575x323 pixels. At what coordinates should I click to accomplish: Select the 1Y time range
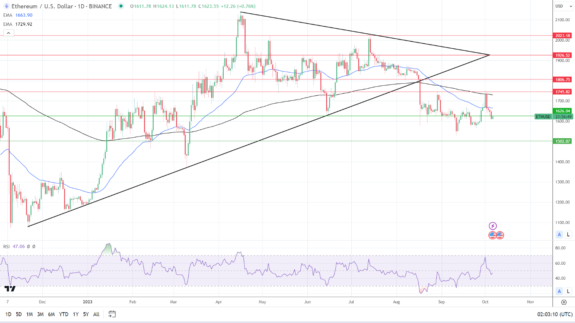[75, 314]
